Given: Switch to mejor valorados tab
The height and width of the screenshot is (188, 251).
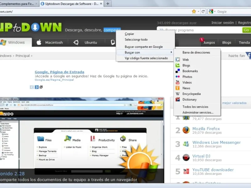Looking at the screenshot, I should pos(234,103).
